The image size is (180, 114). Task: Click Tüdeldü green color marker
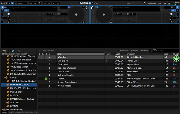pyautogui.click(x=46, y=79)
